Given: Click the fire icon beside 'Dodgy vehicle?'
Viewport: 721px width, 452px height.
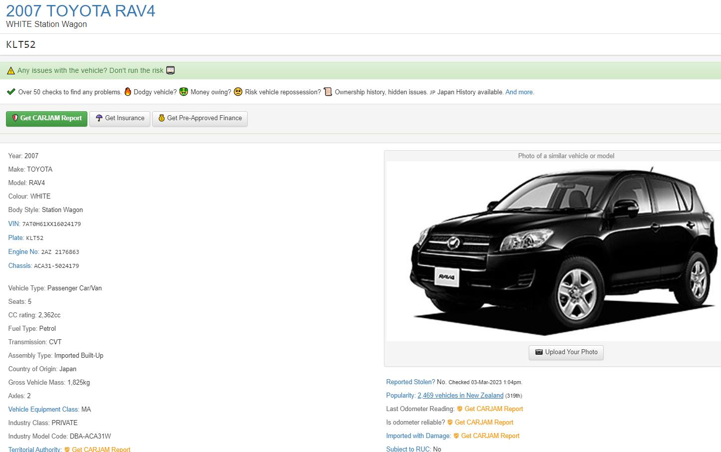Looking at the screenshot, I should coord(128,92).
